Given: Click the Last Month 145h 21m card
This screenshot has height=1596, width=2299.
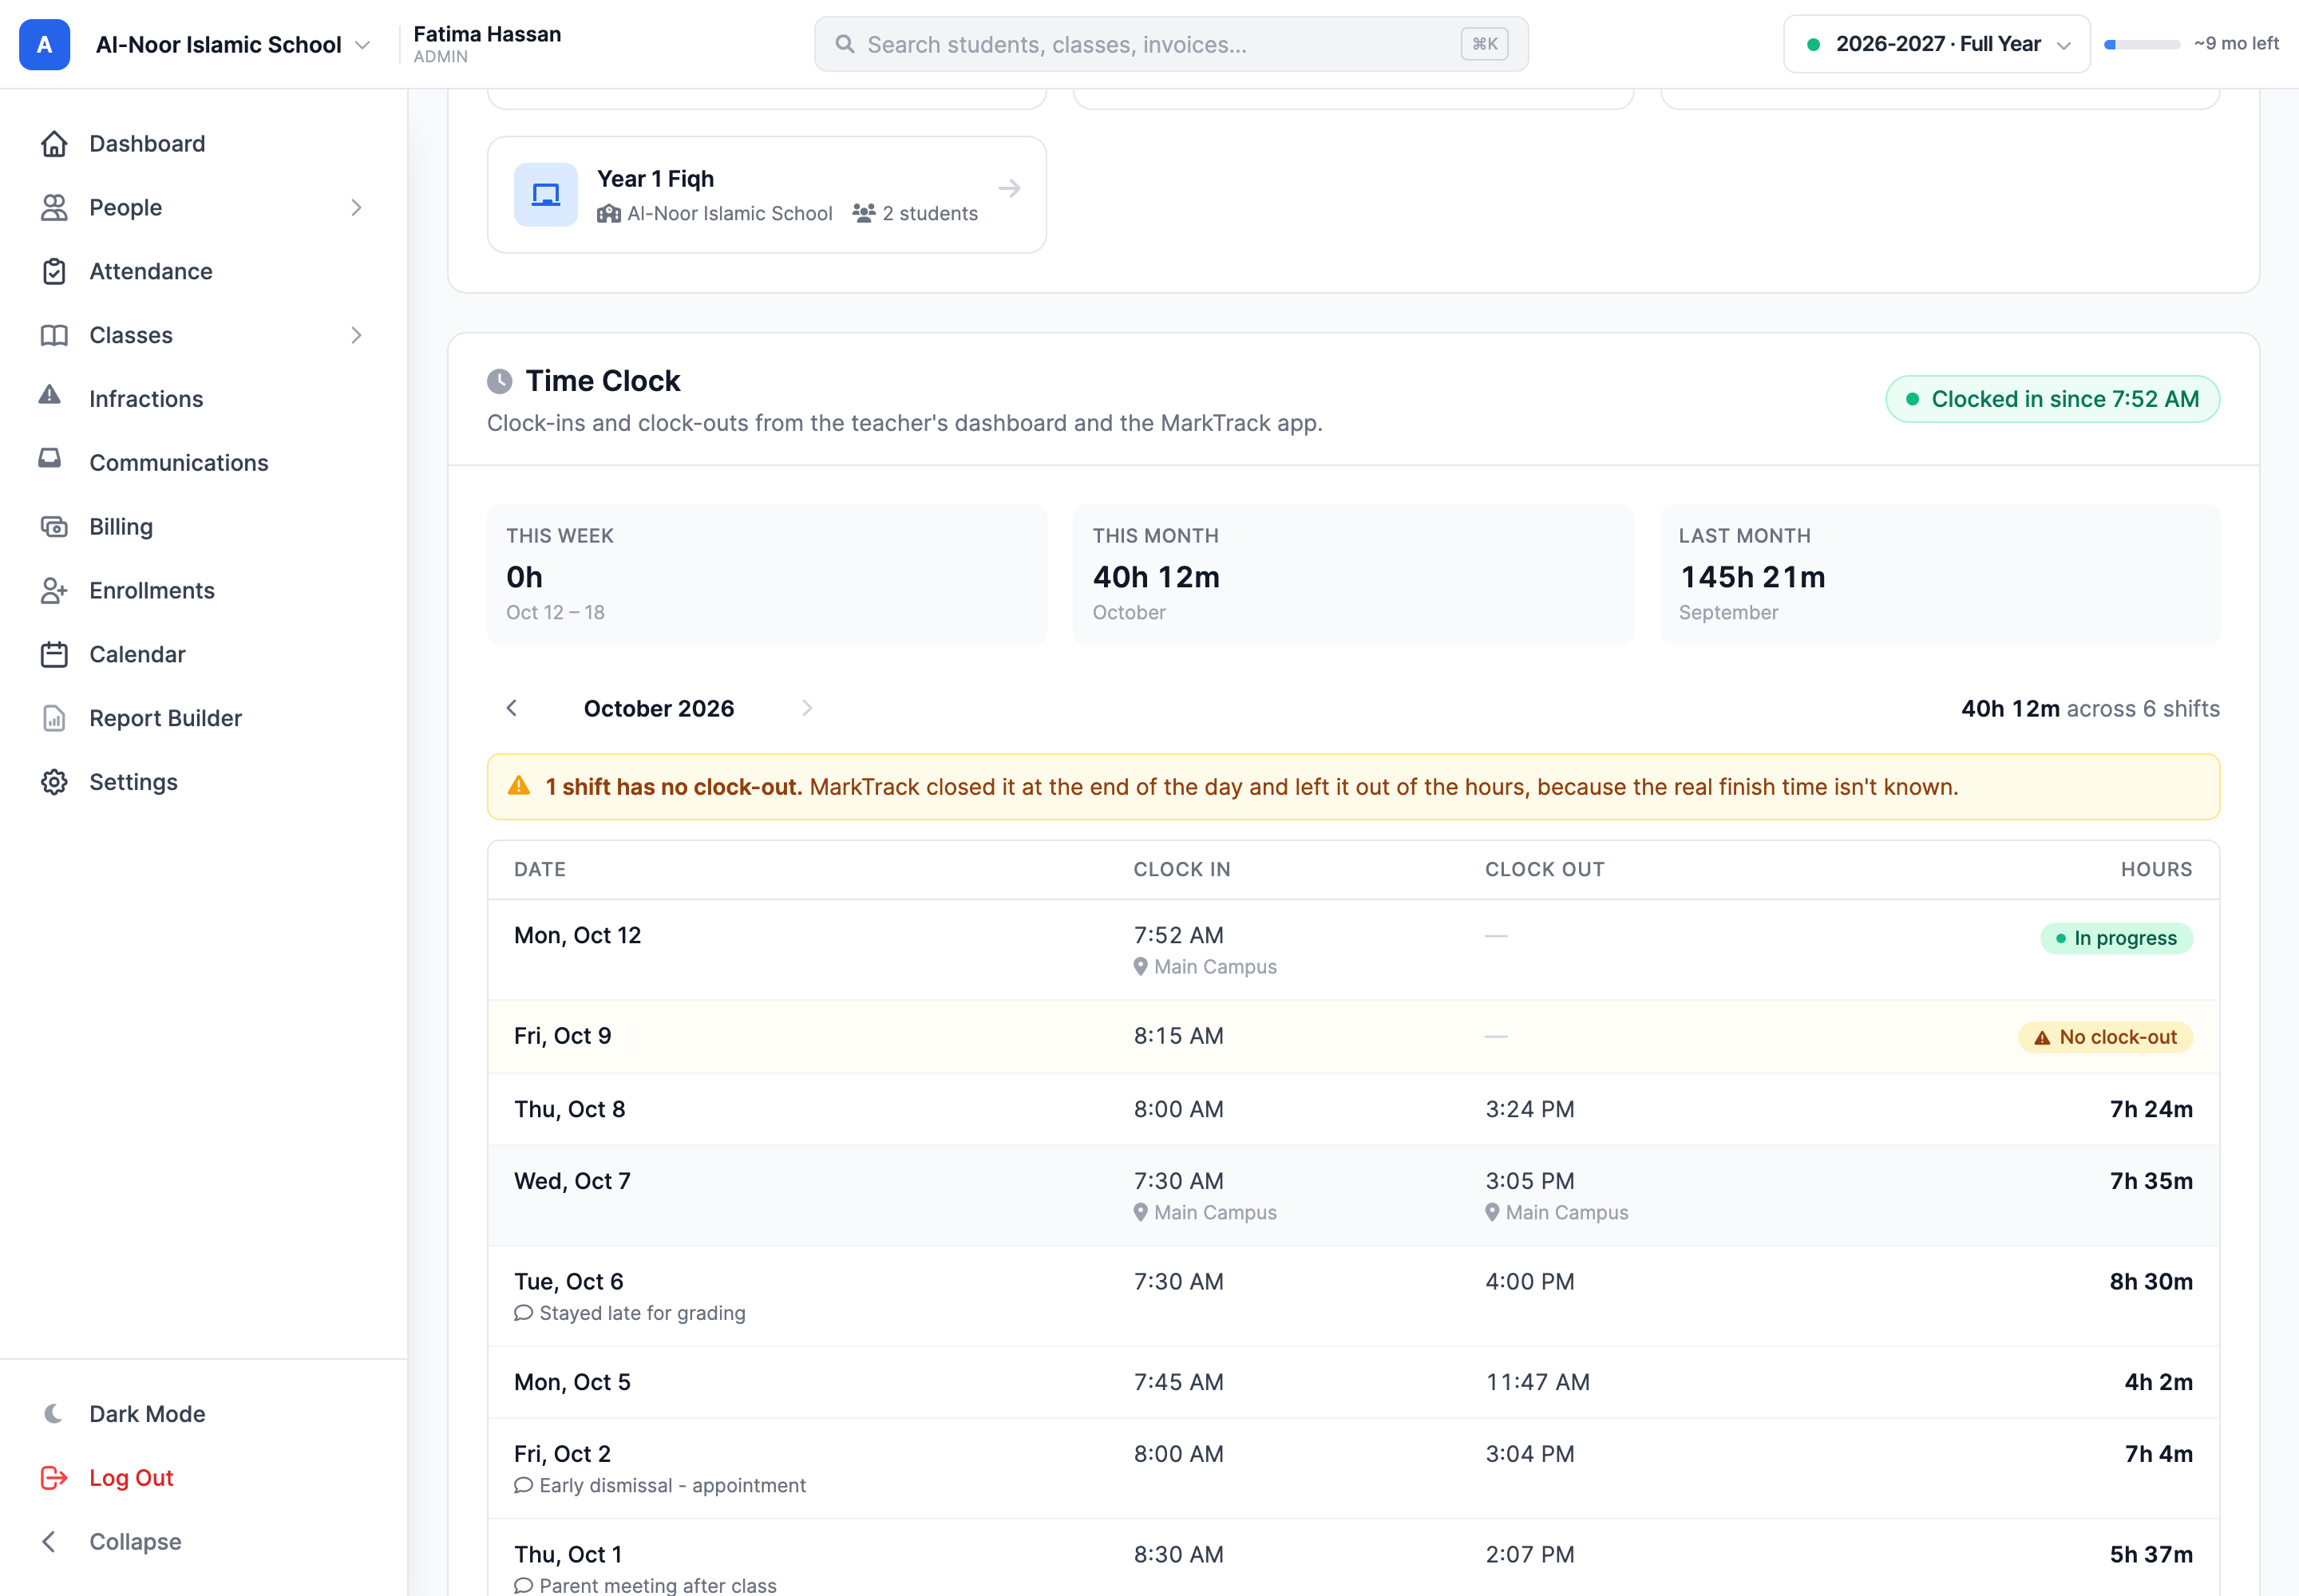Looking at the screenshot, I should 1939,575.
